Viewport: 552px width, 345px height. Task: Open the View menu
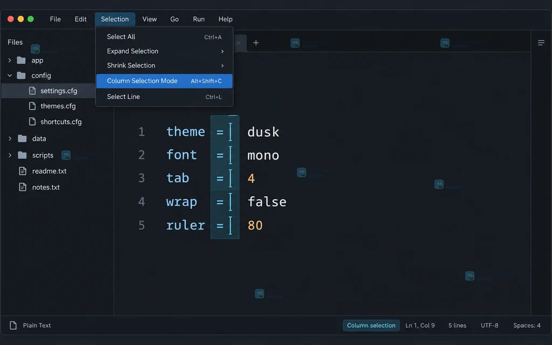click(x=149, y=19)
